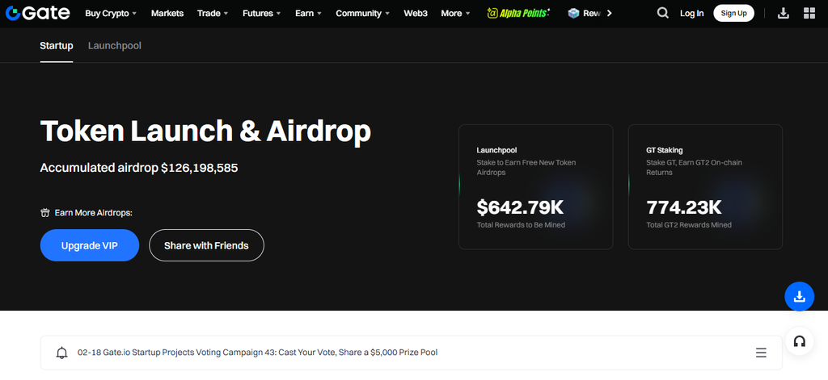
Task: Click the Total Rewards to Be Mined label
Action: pyautogui.click(x=521, y=225)
